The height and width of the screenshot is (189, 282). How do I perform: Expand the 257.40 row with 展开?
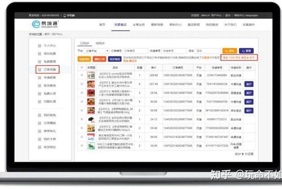click(x=249, y=84)
